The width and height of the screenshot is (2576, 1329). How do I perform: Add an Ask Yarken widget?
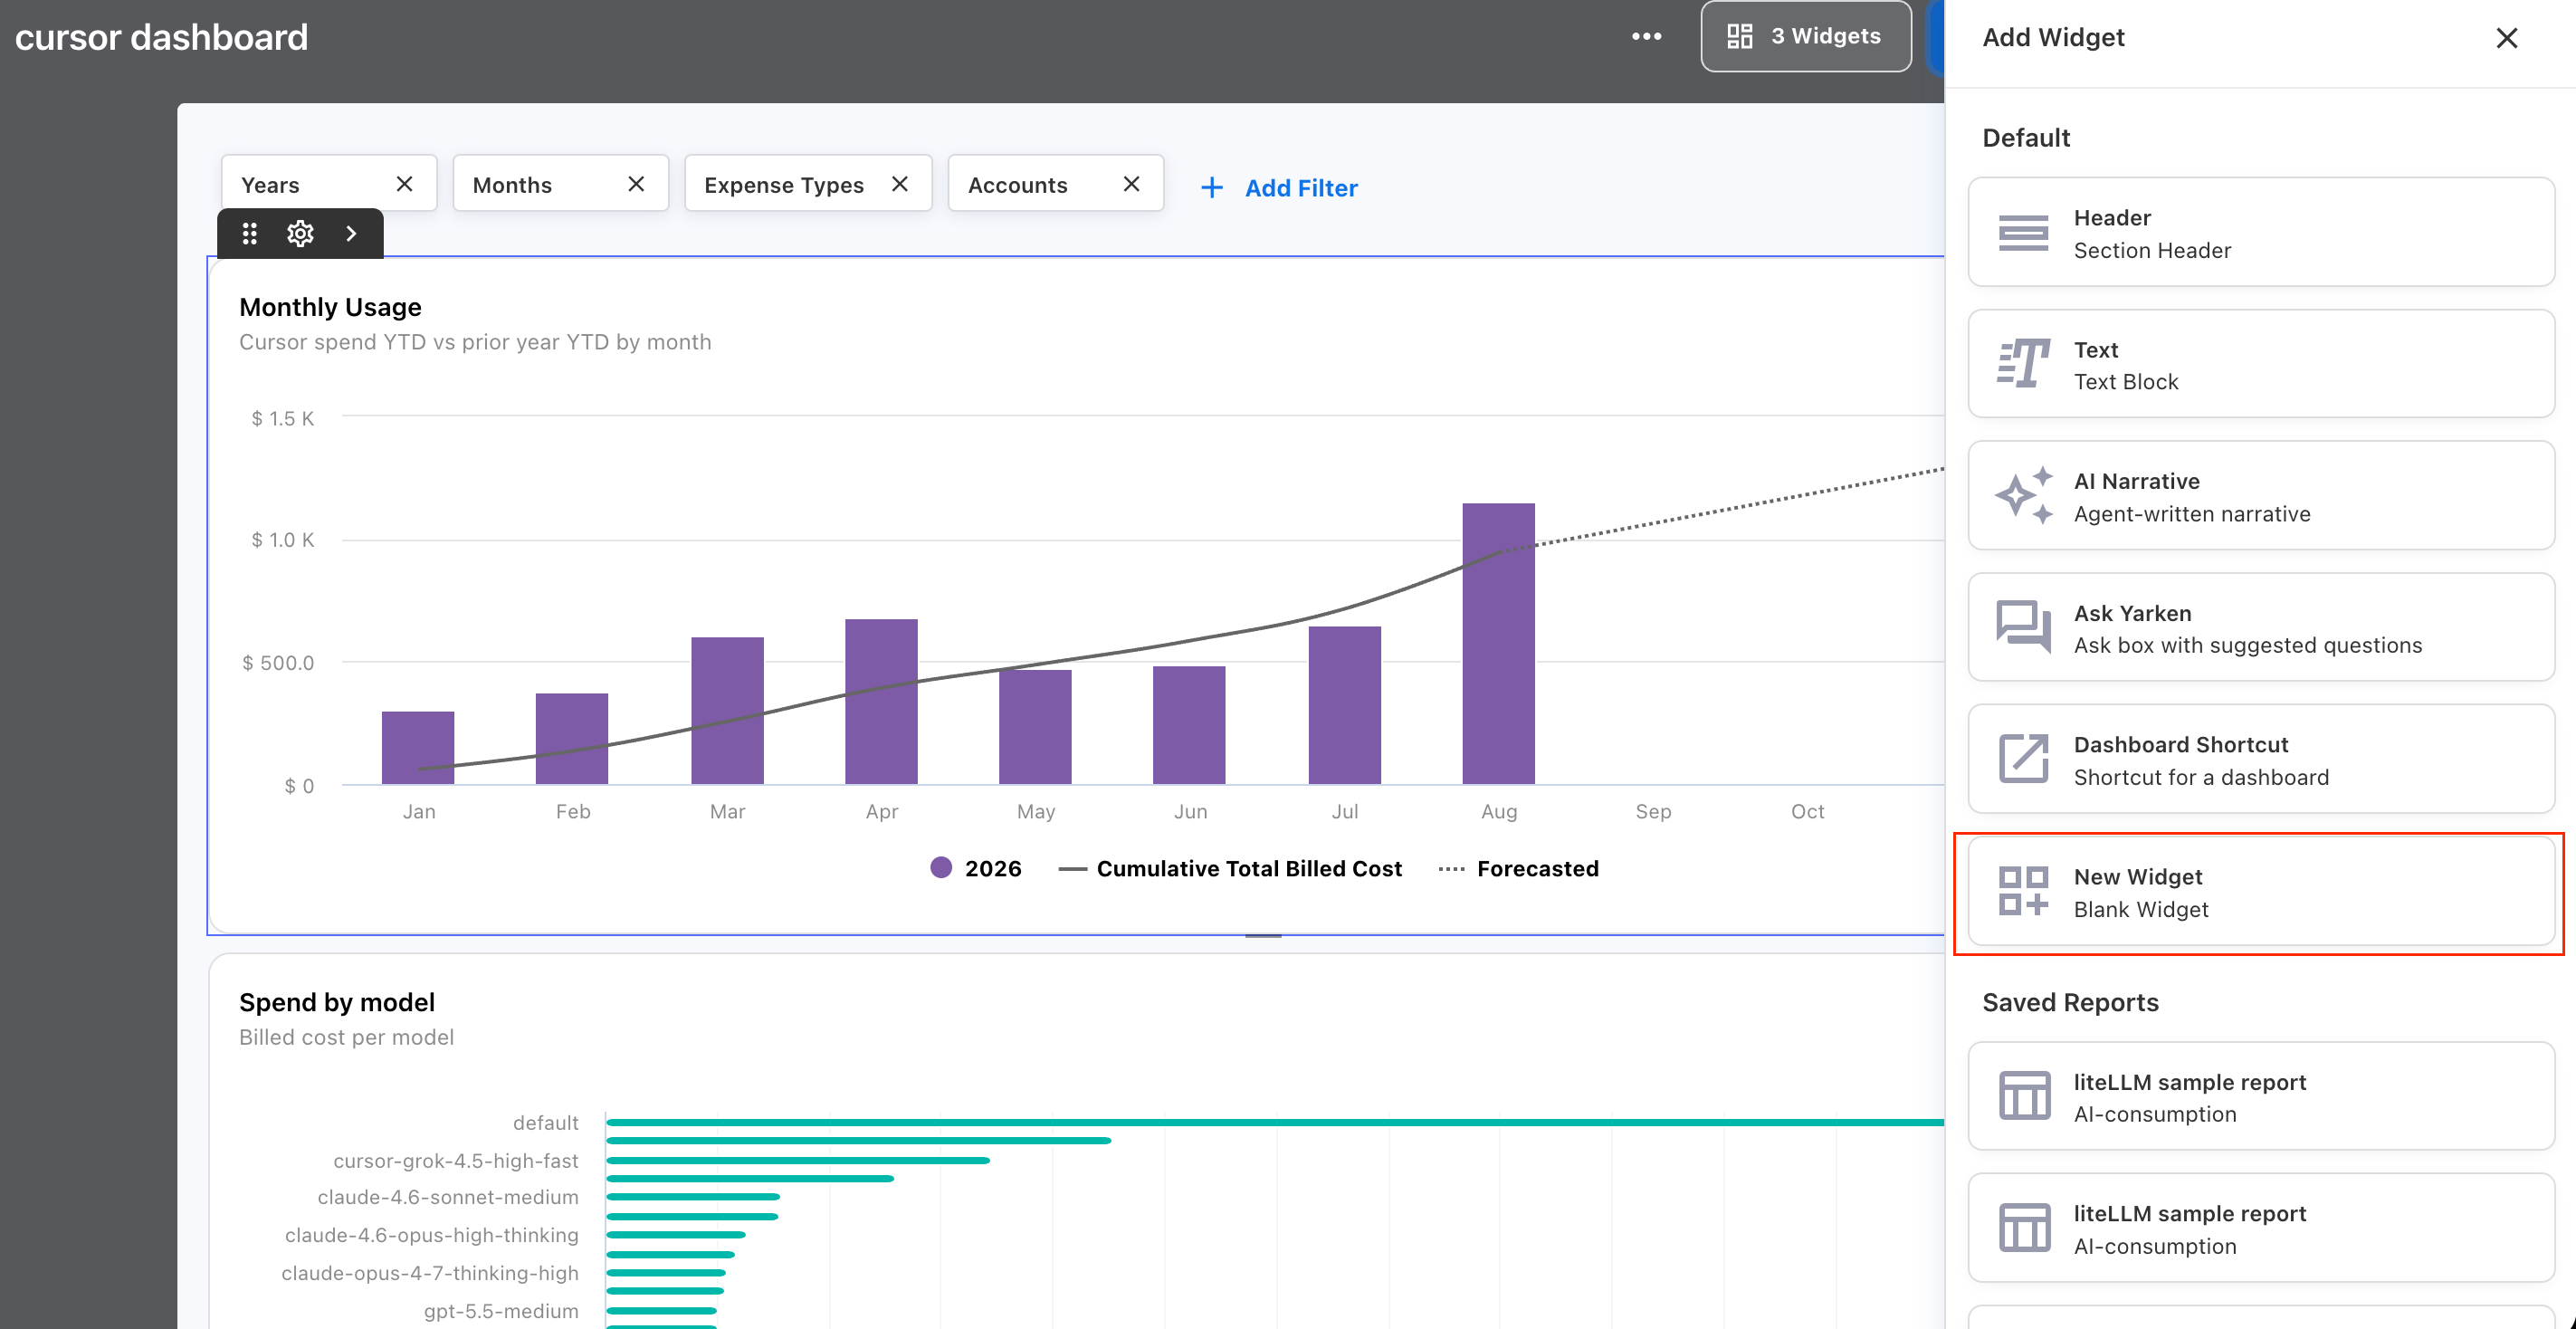point(2260,628)
